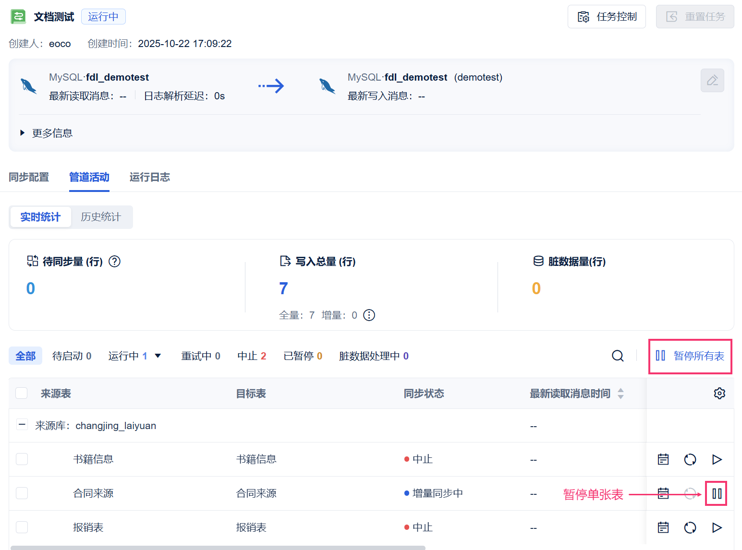Click the target MySQL dolphin icon
742x550 pixels.
(328, 86)
